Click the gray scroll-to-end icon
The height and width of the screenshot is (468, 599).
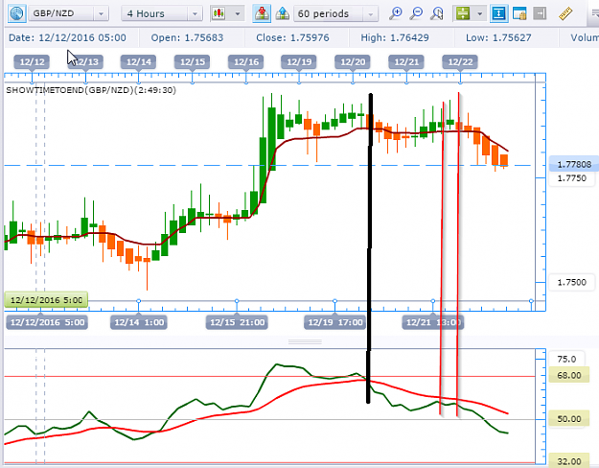point(540,13)
